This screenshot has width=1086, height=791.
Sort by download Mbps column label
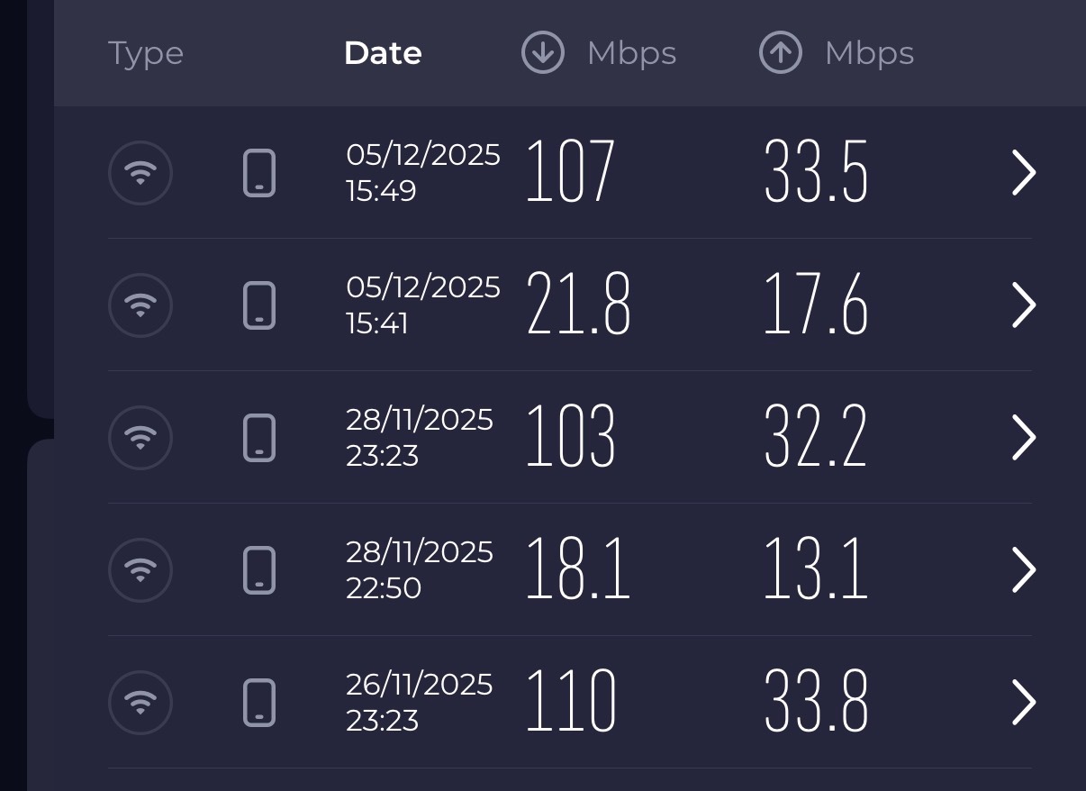click(x=631, y=53)
